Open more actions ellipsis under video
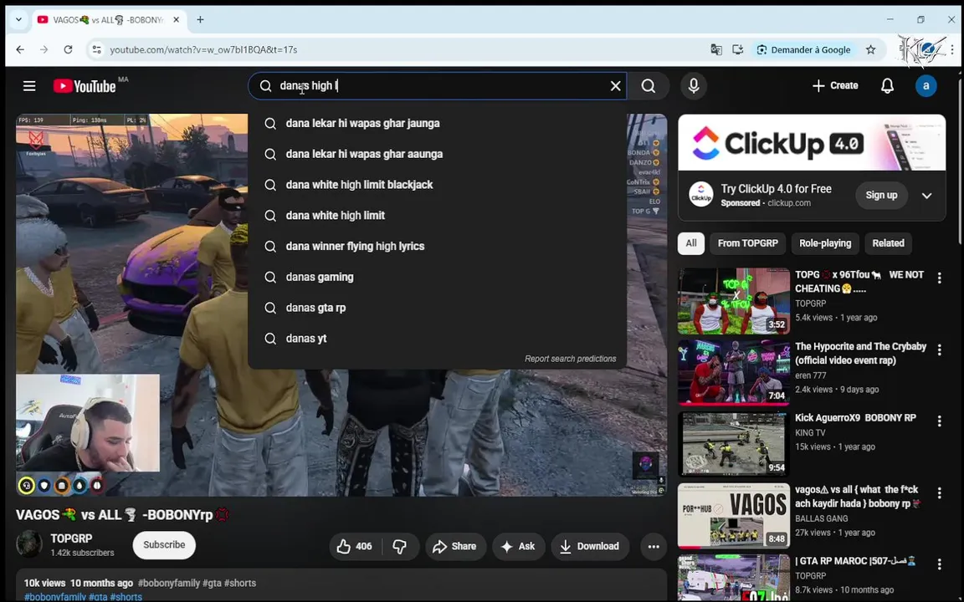Image resolution: width=964 pixels, height=602 pixels. (x=653, y=546)
